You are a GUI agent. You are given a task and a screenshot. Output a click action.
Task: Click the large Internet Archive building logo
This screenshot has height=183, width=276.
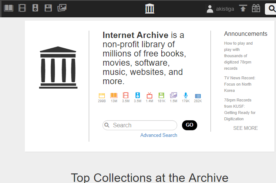tap(58, 68)
